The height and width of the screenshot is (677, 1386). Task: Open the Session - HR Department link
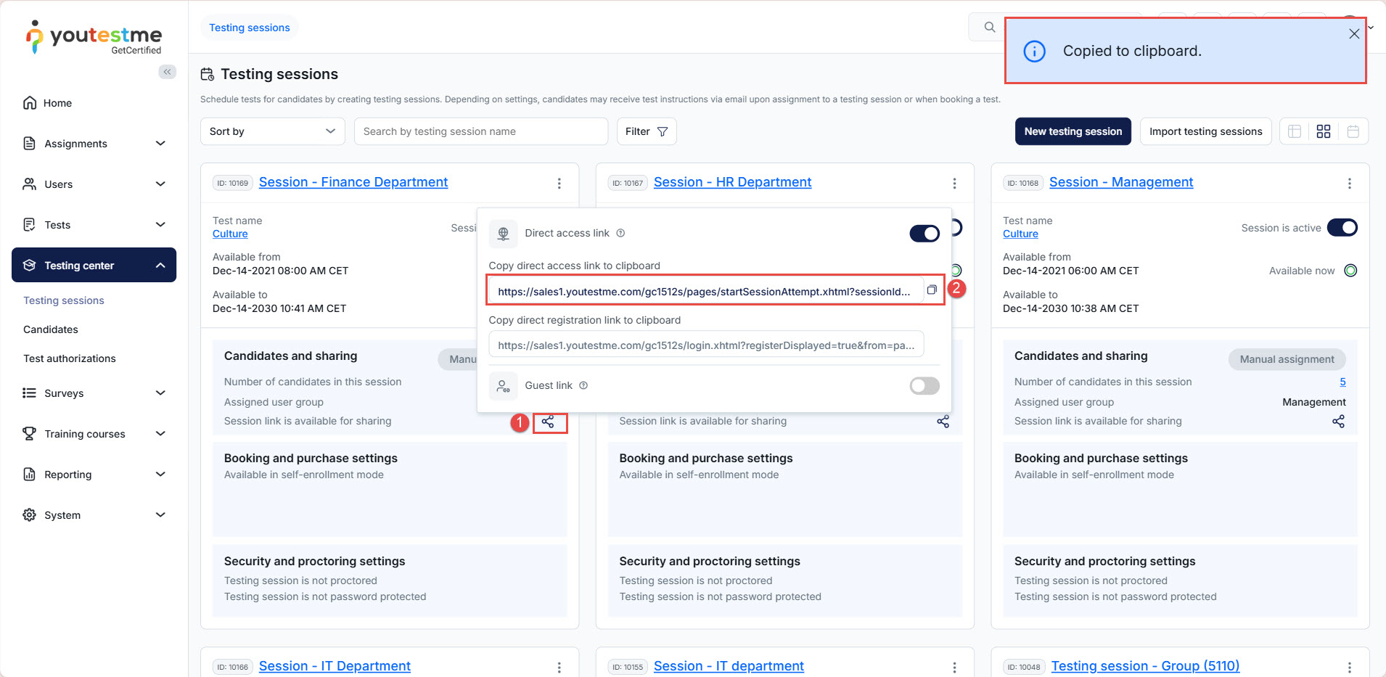pyautogui.click(x=732, y=182)
